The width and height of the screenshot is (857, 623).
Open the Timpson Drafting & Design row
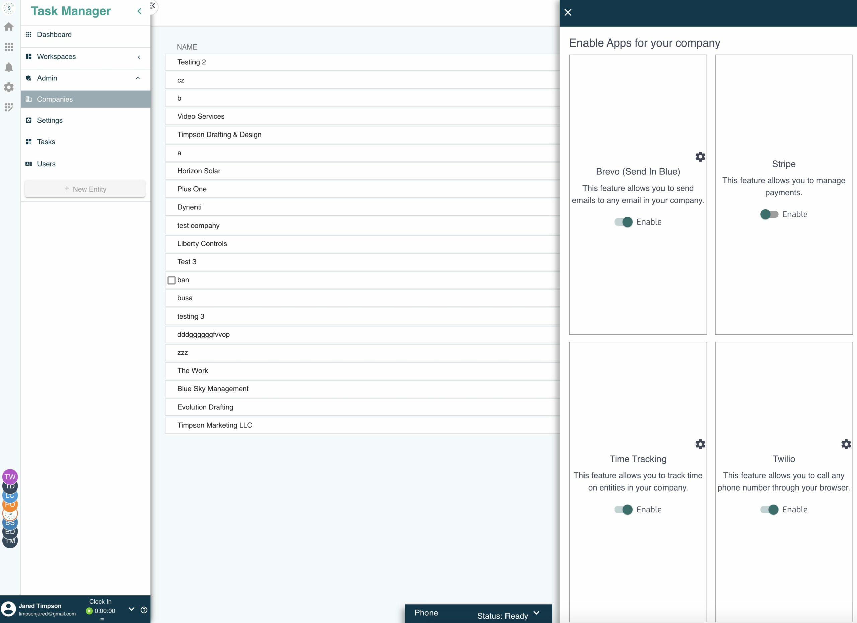pyautogui.click(x=362, y=135)
